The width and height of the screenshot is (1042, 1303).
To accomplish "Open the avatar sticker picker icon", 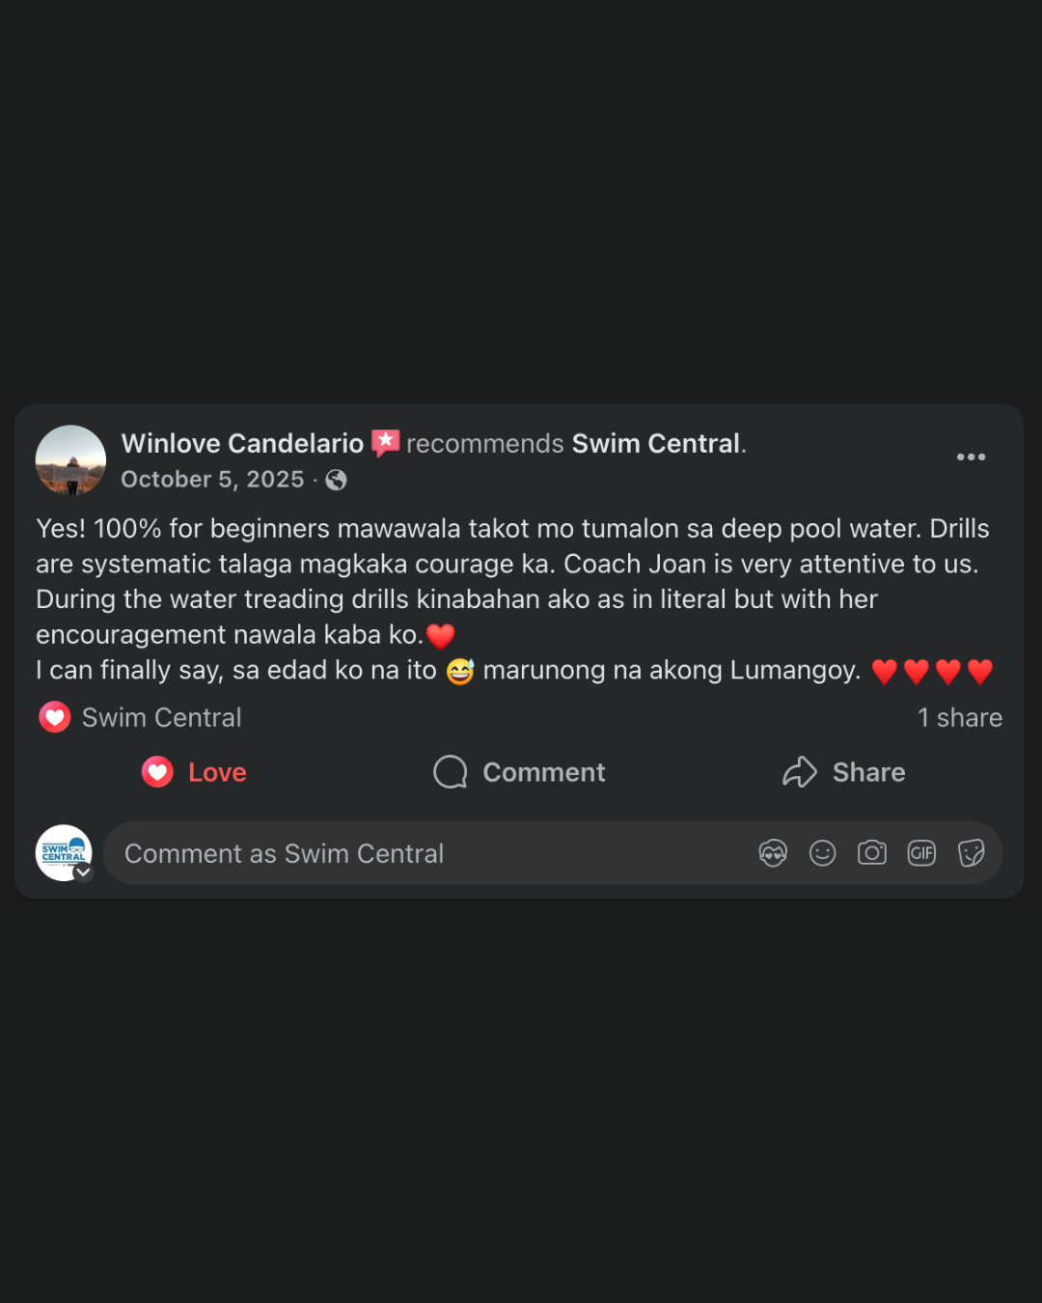I will click(x=773, y=853).
